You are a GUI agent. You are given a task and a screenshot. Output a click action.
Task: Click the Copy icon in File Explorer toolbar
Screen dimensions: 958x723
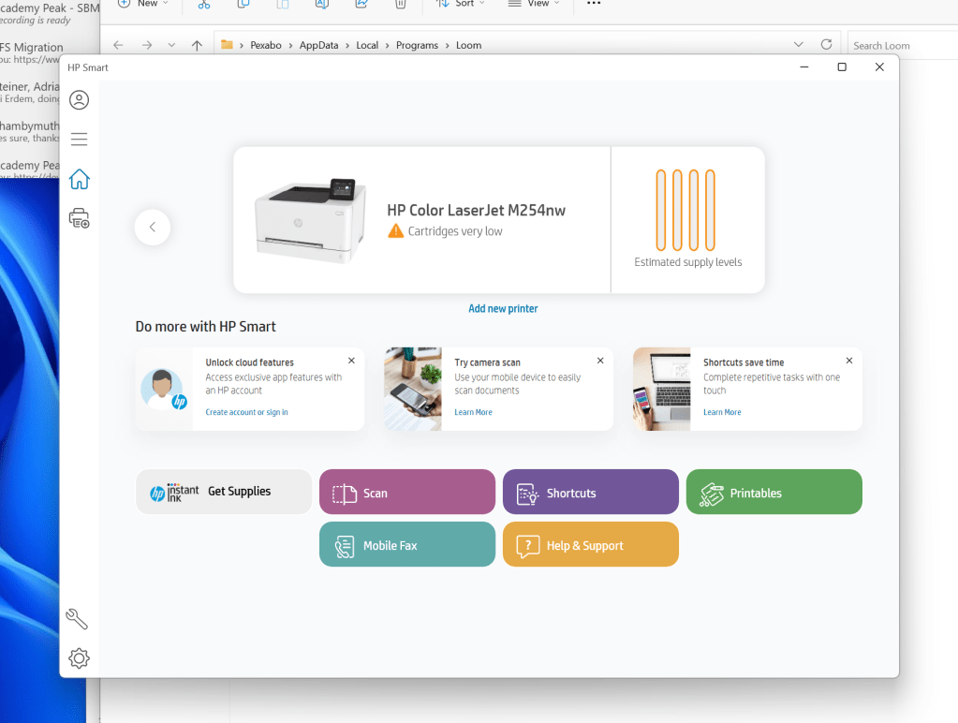pos(243,4)
